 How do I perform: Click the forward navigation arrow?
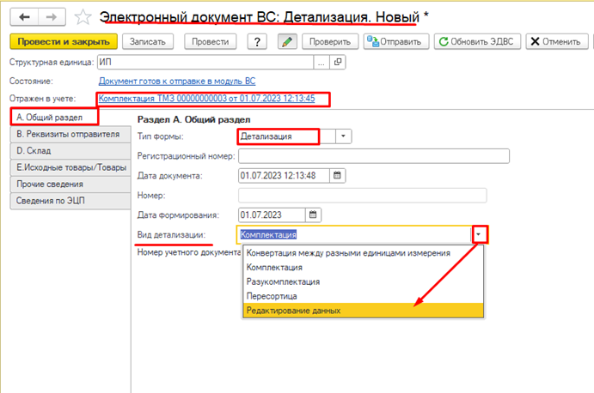[51, 16]
